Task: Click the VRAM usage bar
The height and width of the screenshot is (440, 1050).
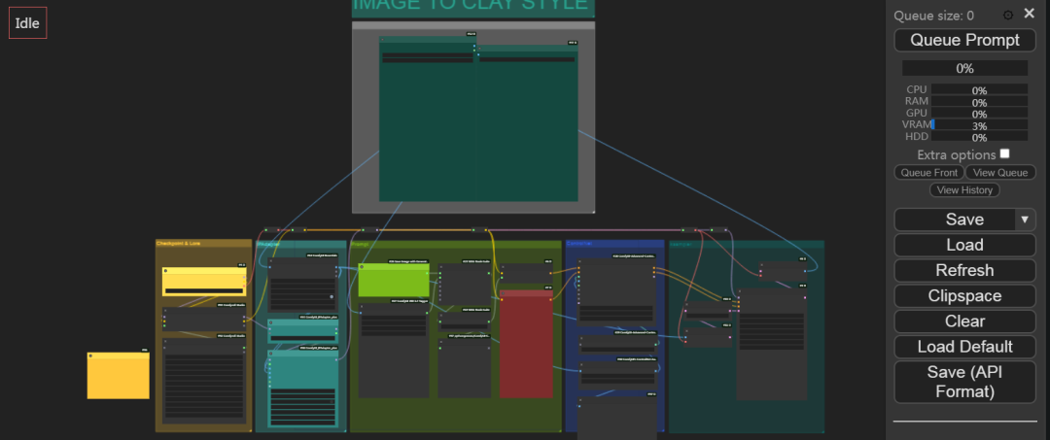Action: pos(979,125)
